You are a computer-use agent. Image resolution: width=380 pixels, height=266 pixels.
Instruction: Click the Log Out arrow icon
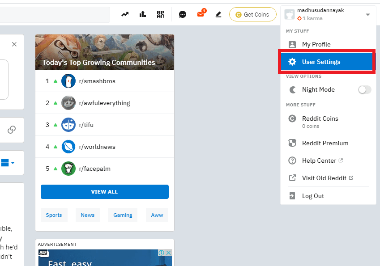pyautogui.click(x=292, y=196)
